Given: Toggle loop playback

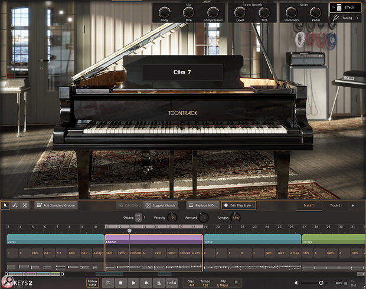Looking at the screenshot, I should [108, 283].
